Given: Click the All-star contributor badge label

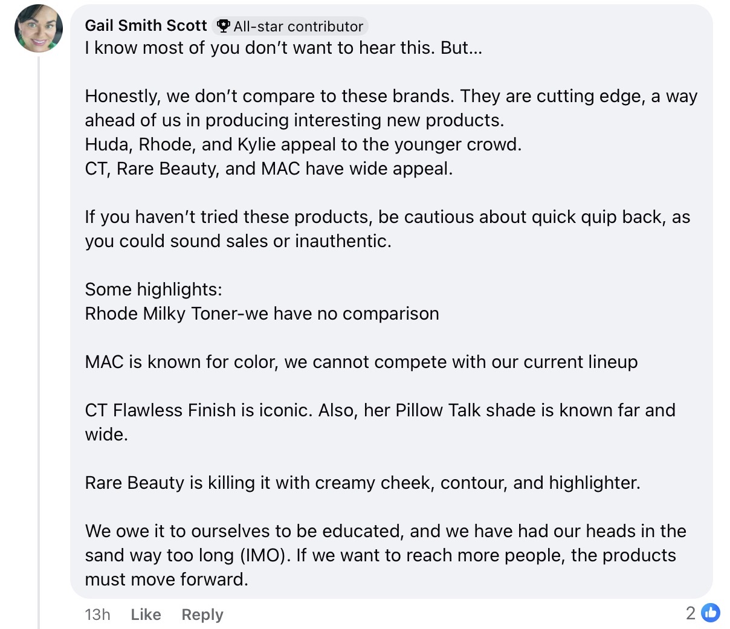Looking at the screenshot, I should (298, 27).
